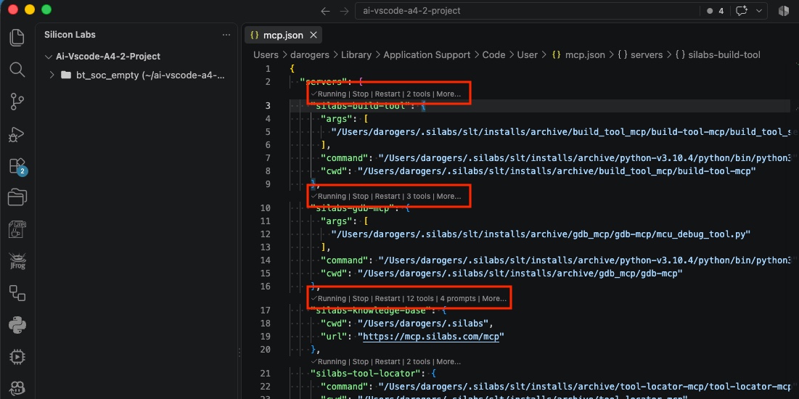Screen dimensions: 799x399
Task: Open the Application Support breadcrumb
Action: (427, 54)
